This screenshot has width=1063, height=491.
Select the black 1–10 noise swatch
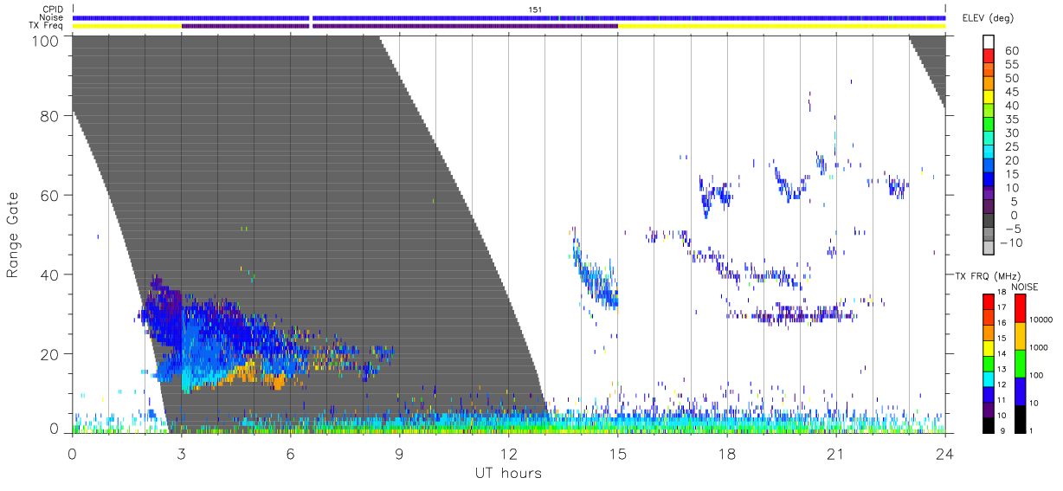[x=1020, y=418]
